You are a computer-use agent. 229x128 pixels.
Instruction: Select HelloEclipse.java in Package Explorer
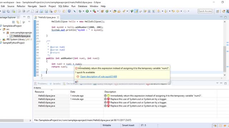pos(22,36)
